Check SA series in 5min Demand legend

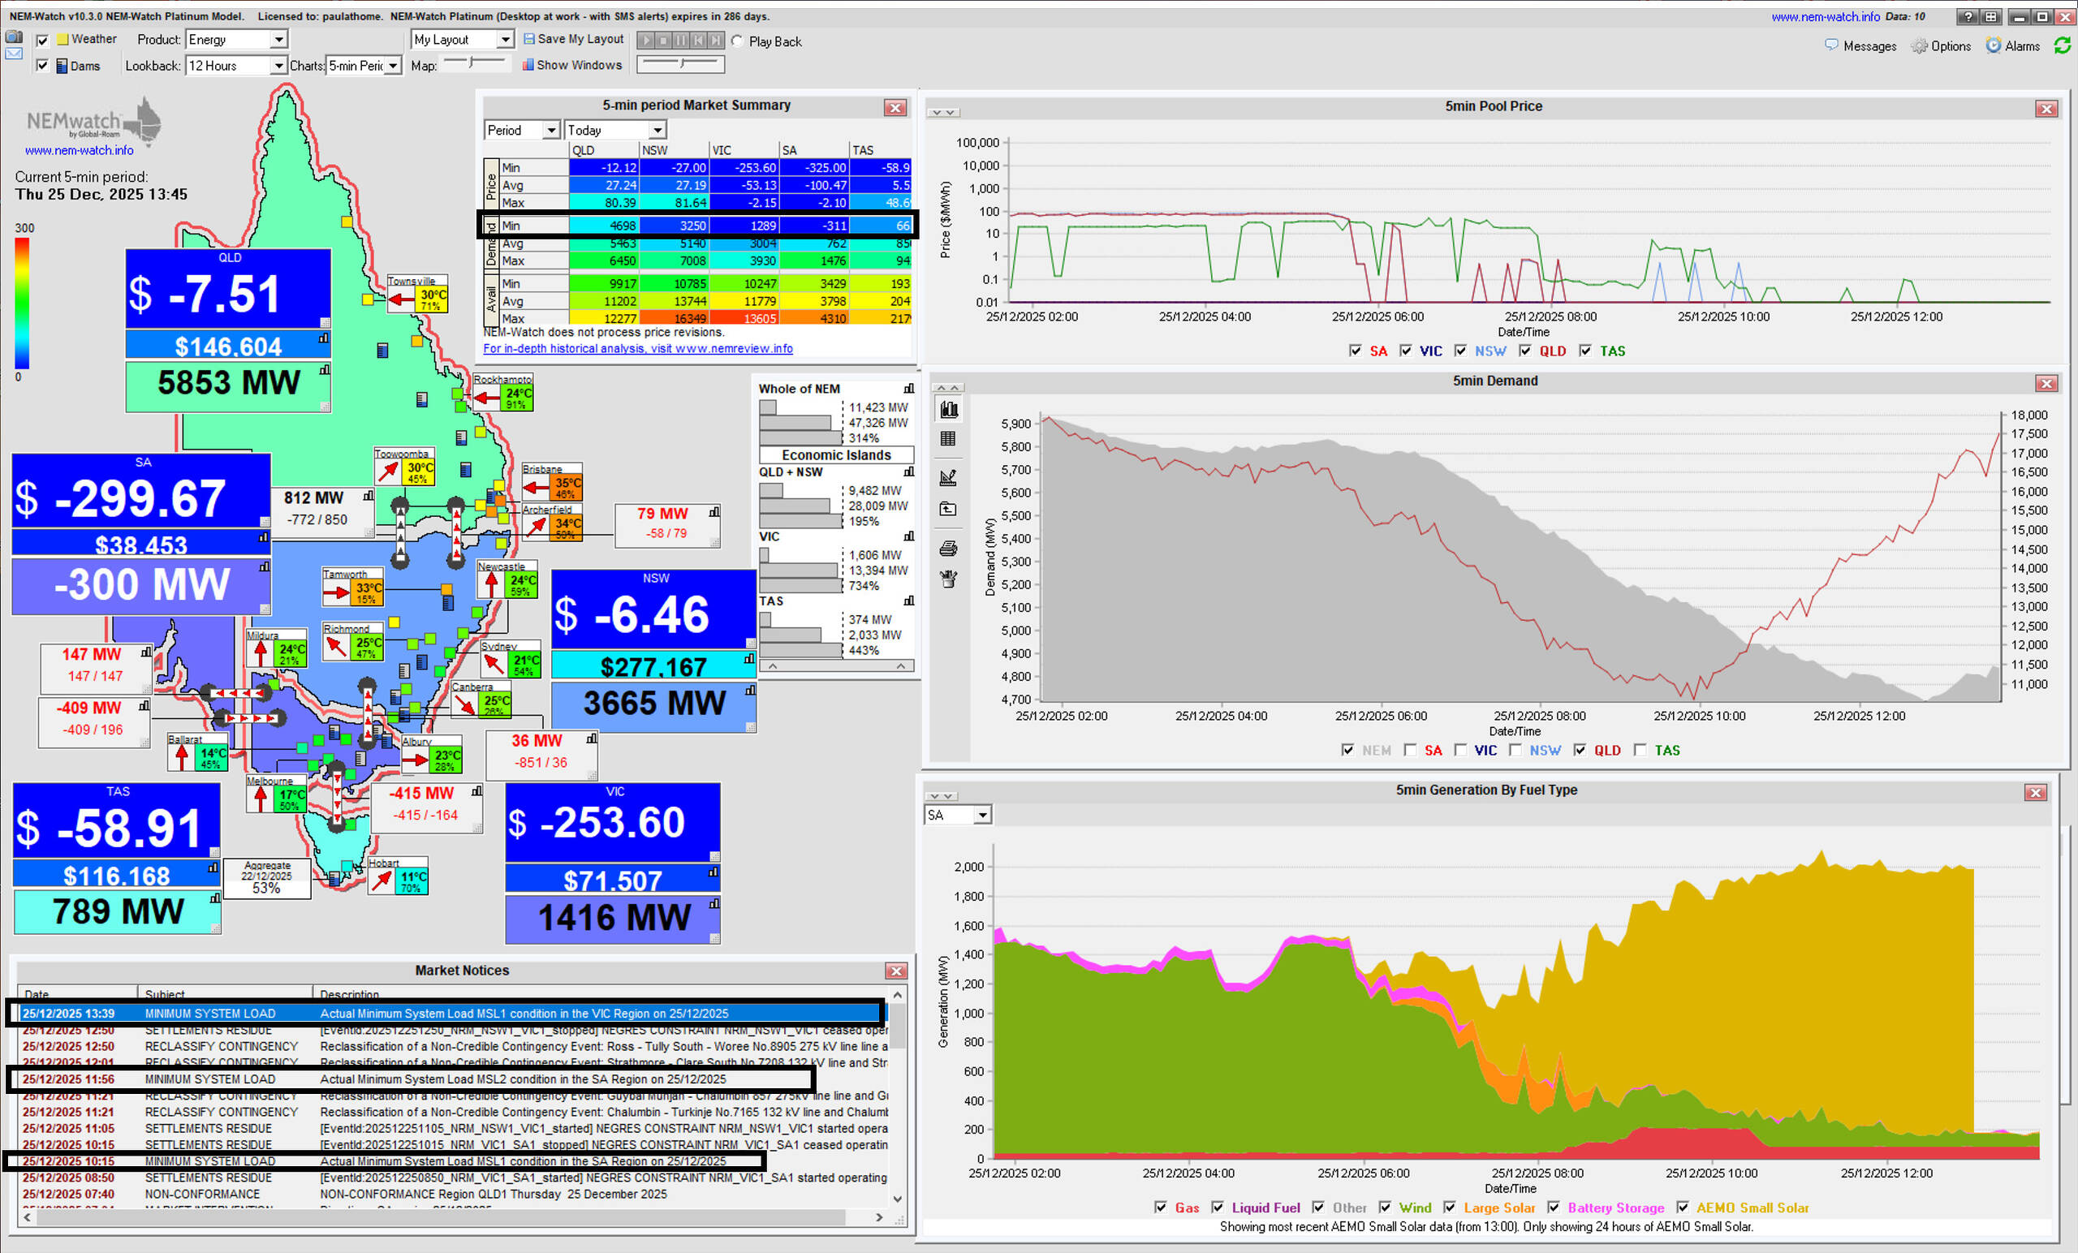(1410, 750)
